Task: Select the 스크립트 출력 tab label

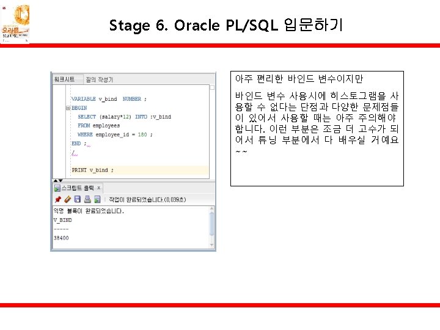Action: [x=78, y=188]
